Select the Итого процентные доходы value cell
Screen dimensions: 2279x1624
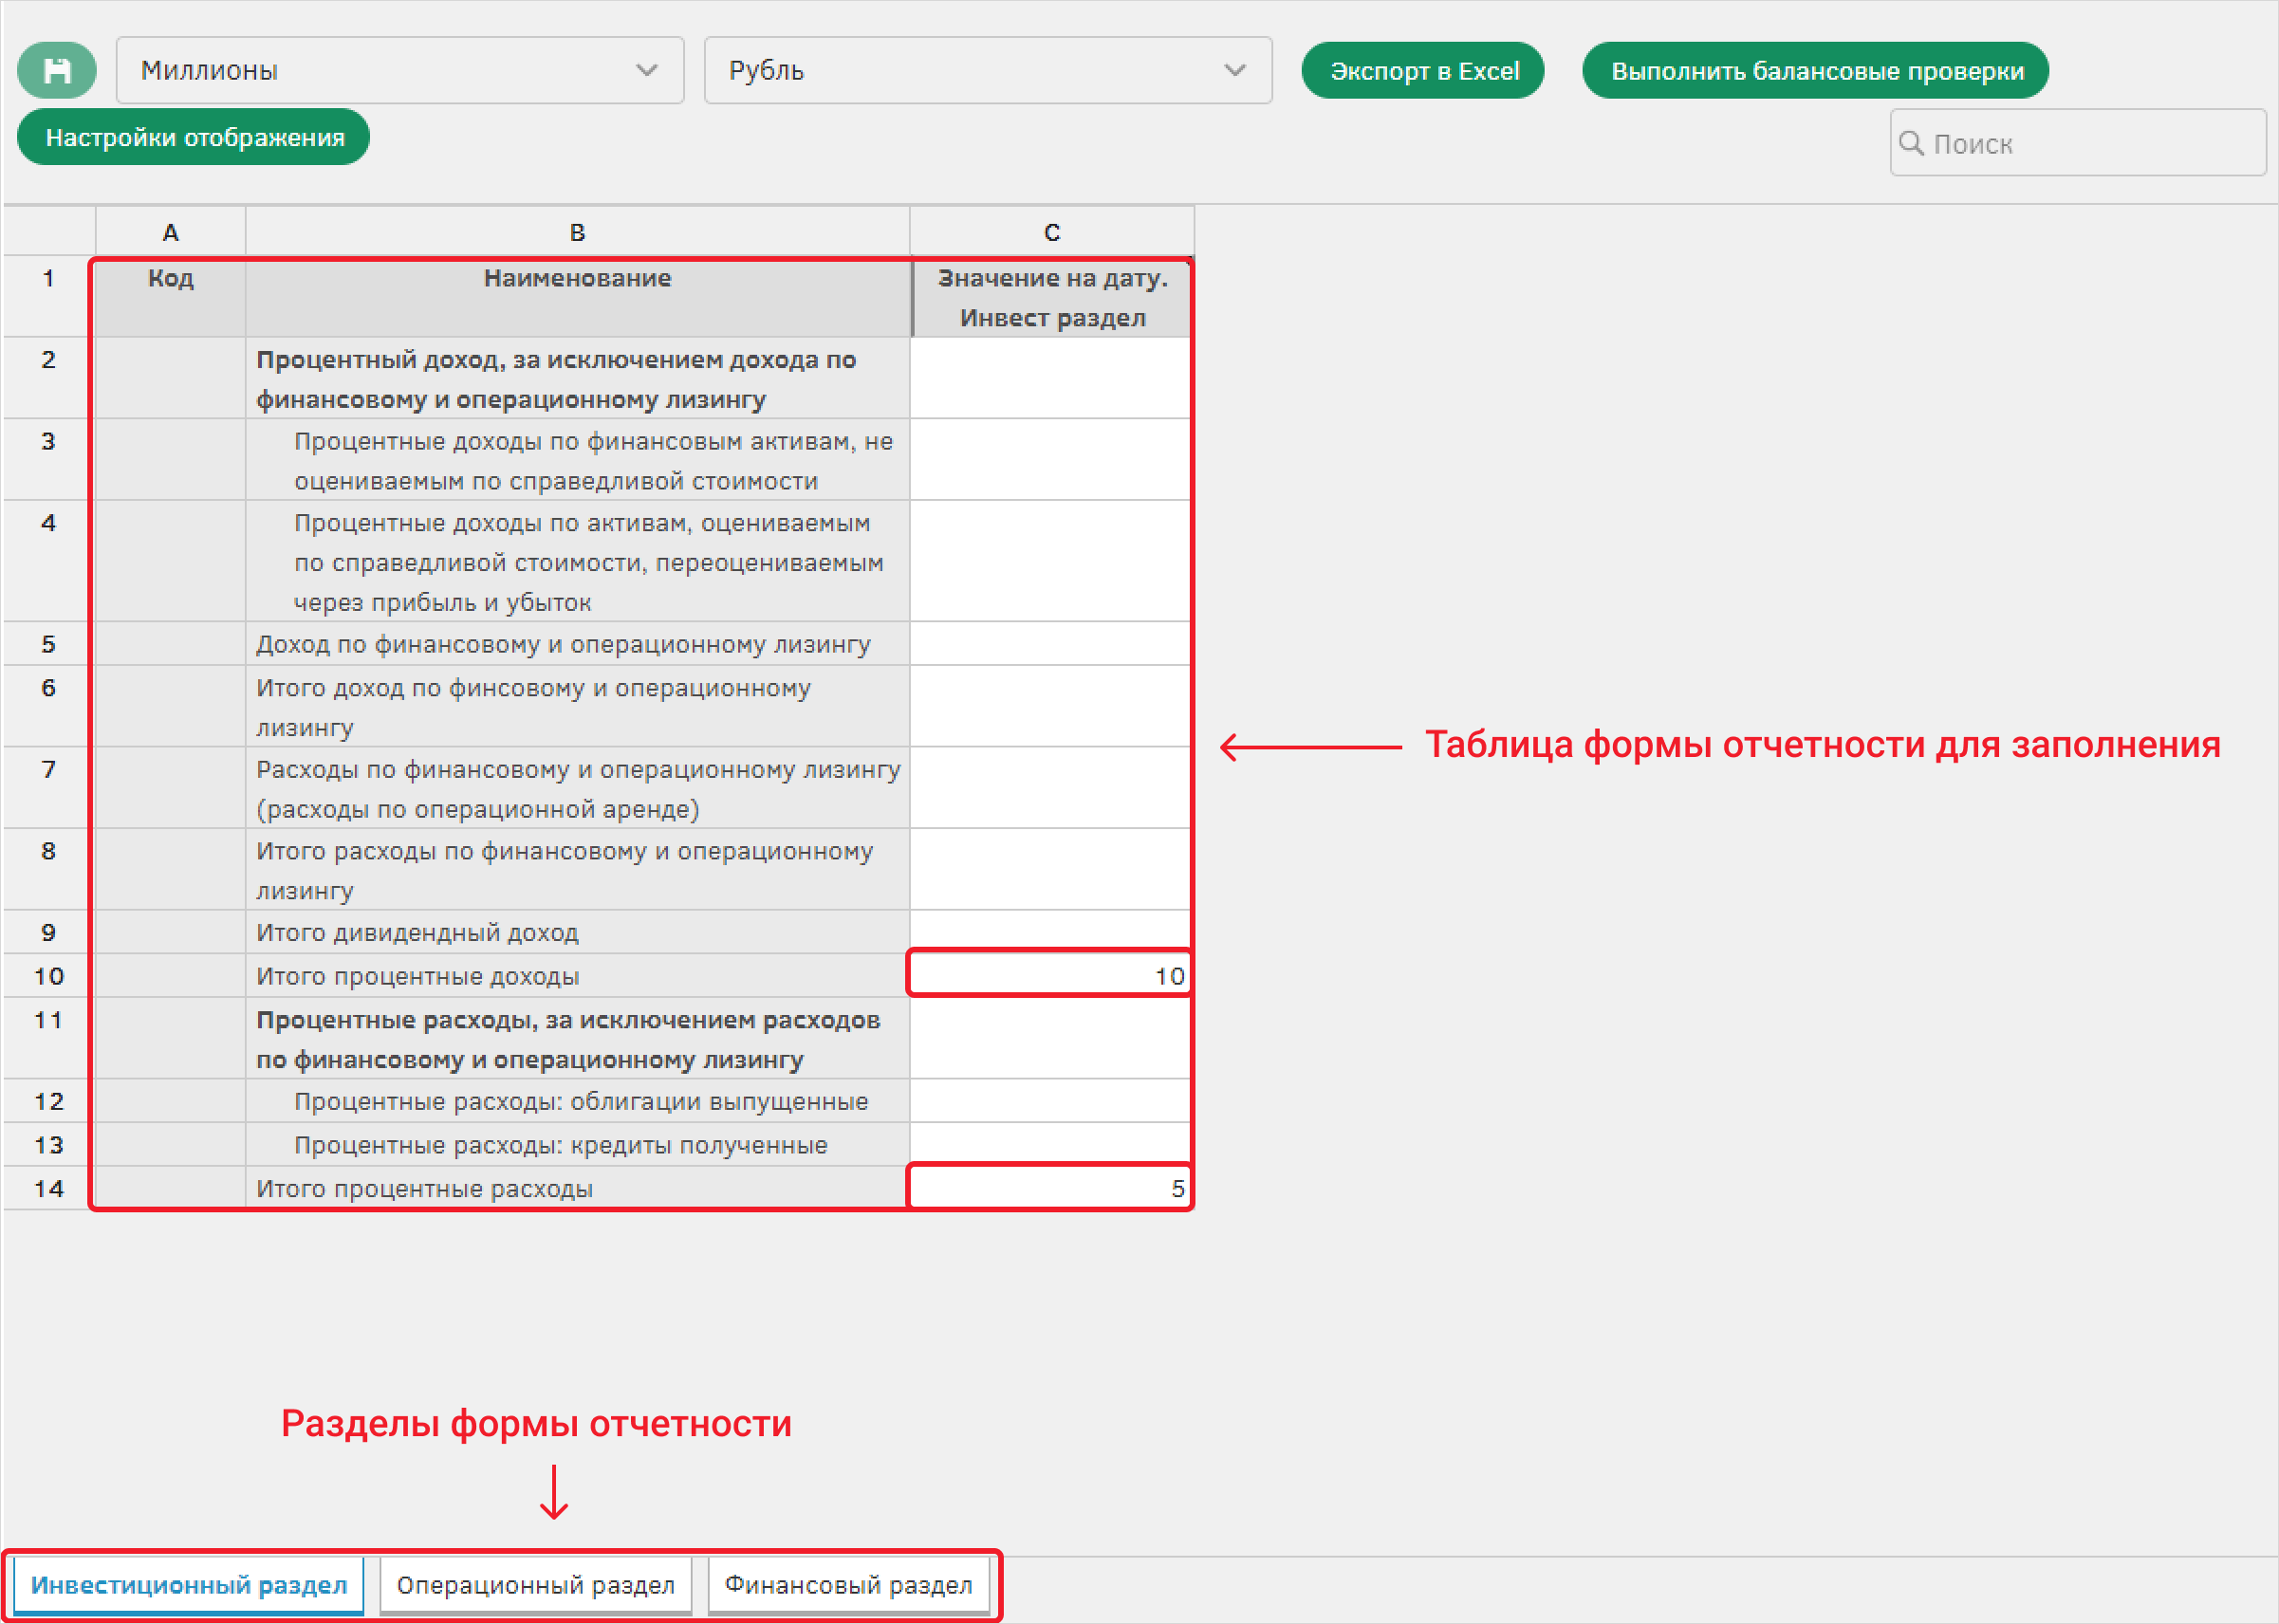tap(1050, 976)
